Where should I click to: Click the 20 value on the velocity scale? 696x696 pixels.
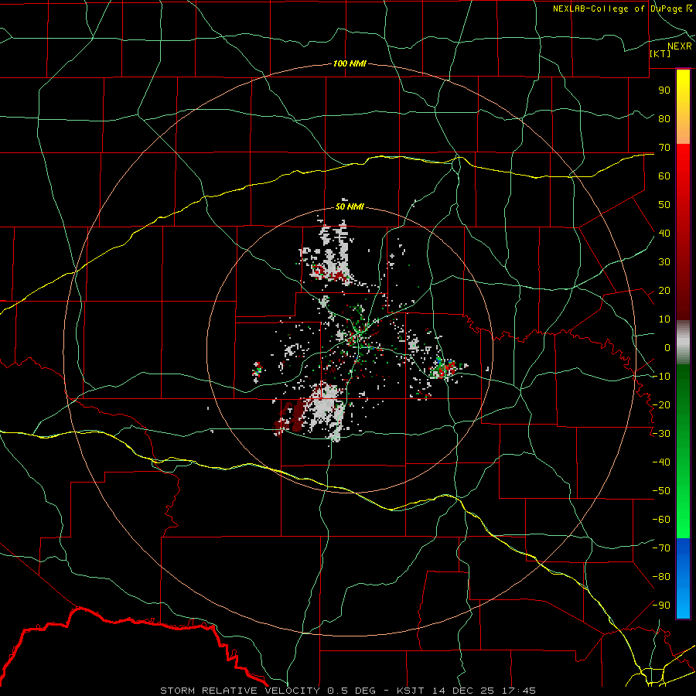[x=664, y=290]
